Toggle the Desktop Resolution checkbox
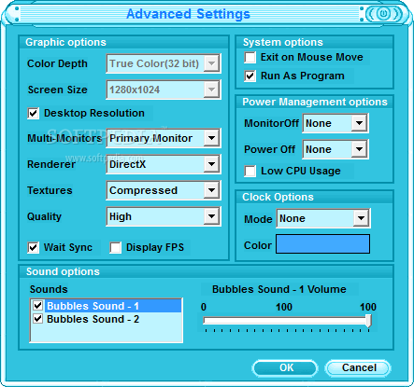The image size is (414, 387). point(34,114)
